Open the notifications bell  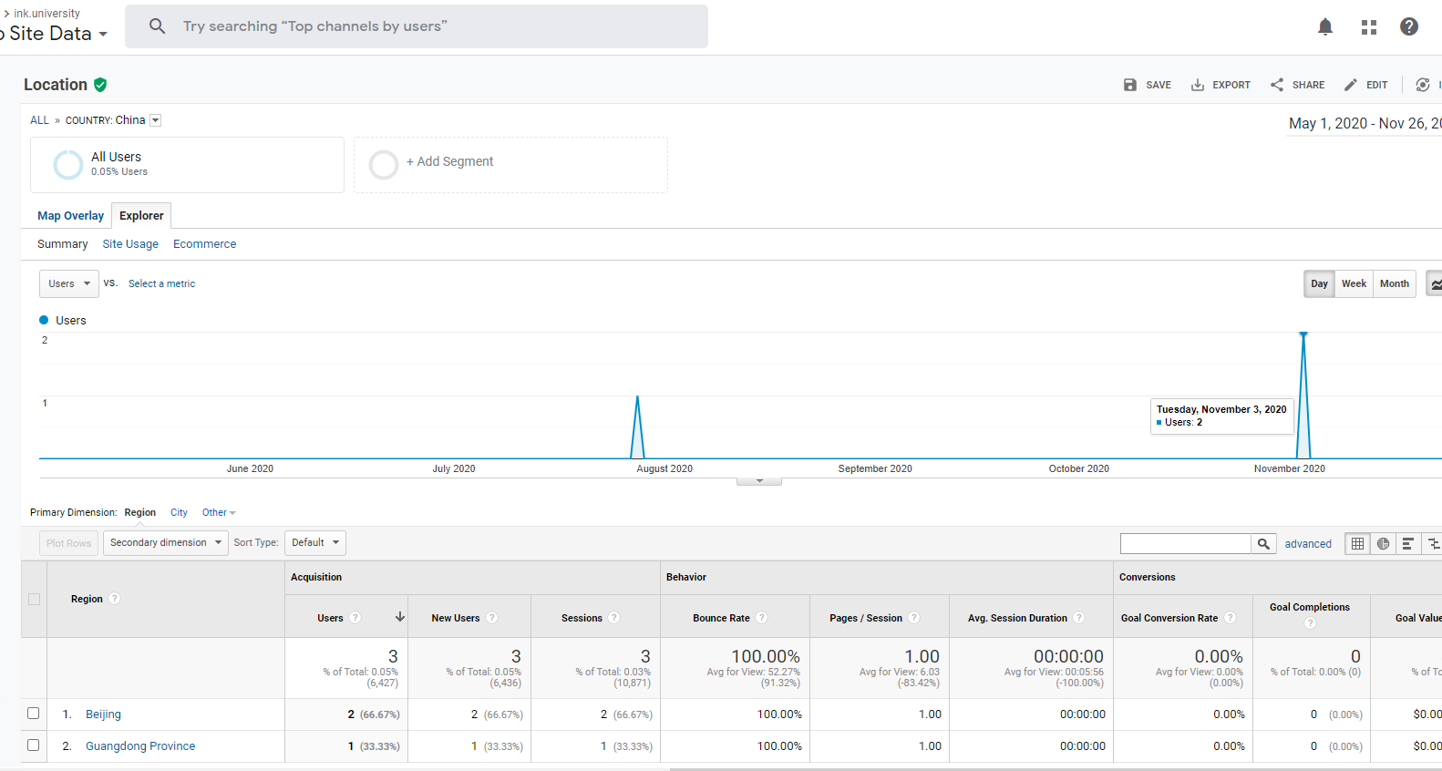click(1325, 27)
